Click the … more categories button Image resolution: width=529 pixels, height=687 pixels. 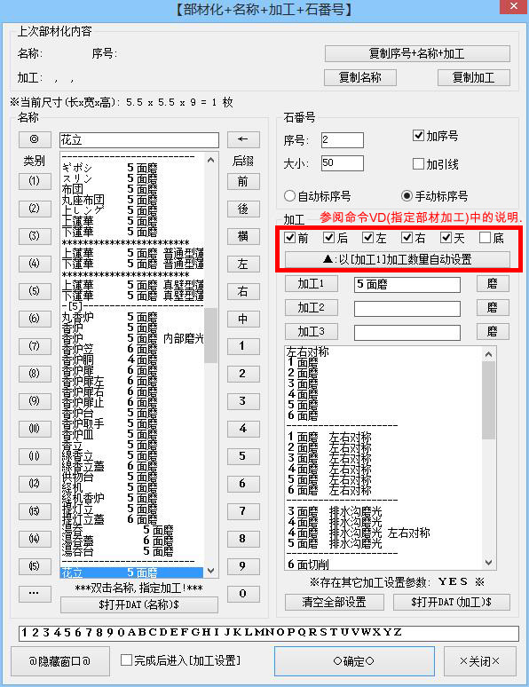tap(35, 593)
